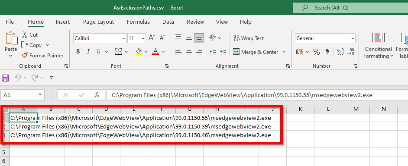This screenshot has height=166, width=408.
Task: Switch to the Data tab
Action: click(168, 22)
